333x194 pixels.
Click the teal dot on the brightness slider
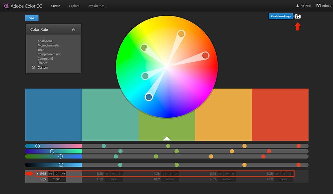[x=120, y=165]
